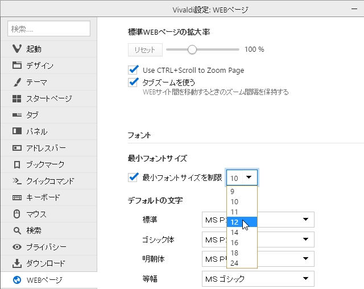Viewport: 364px width, 289px height.
Task: Pick font size 14 option
Action: [242, 232]
